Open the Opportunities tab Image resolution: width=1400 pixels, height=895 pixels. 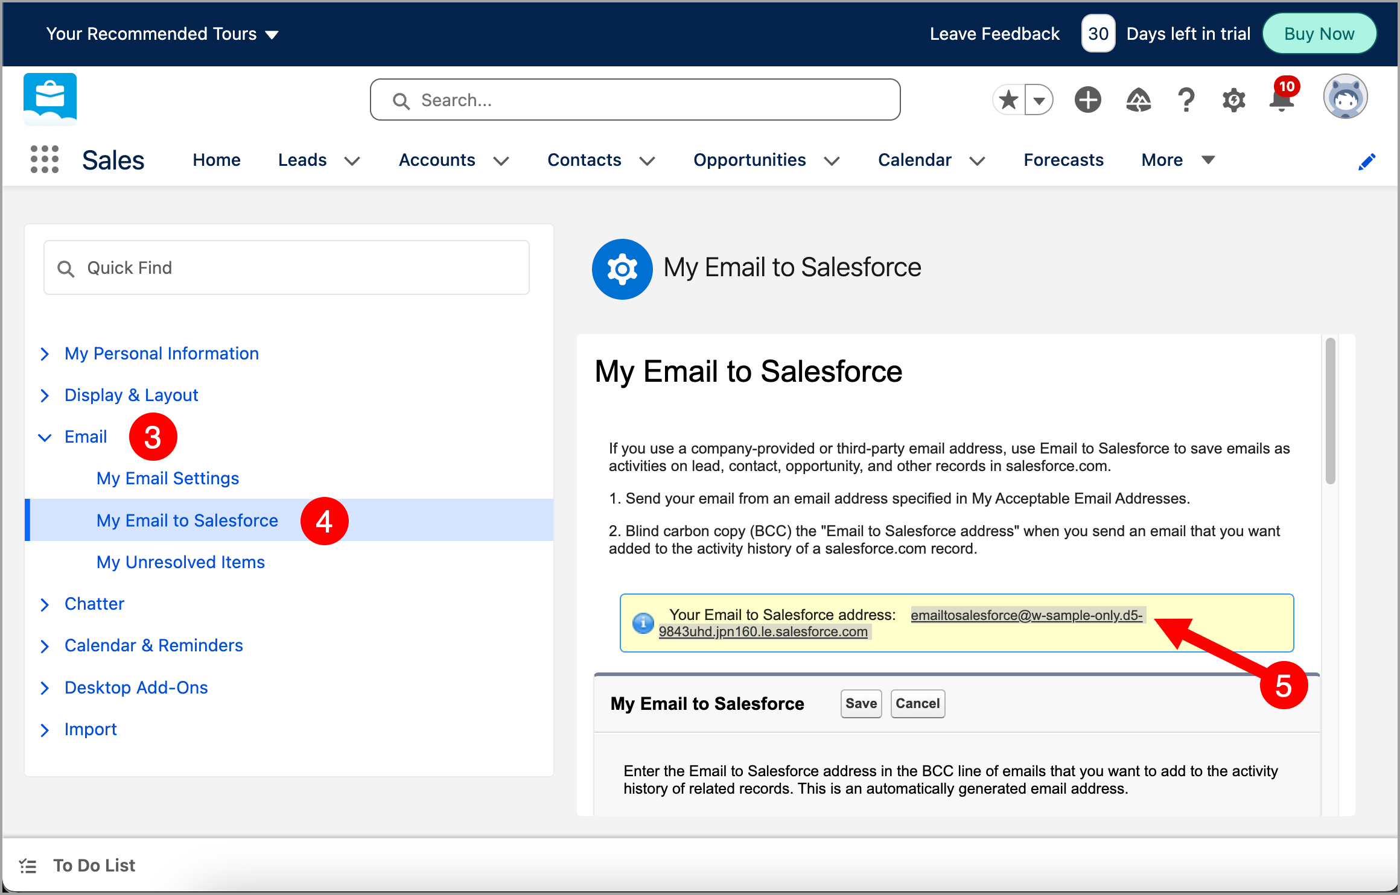click(749, 160)
